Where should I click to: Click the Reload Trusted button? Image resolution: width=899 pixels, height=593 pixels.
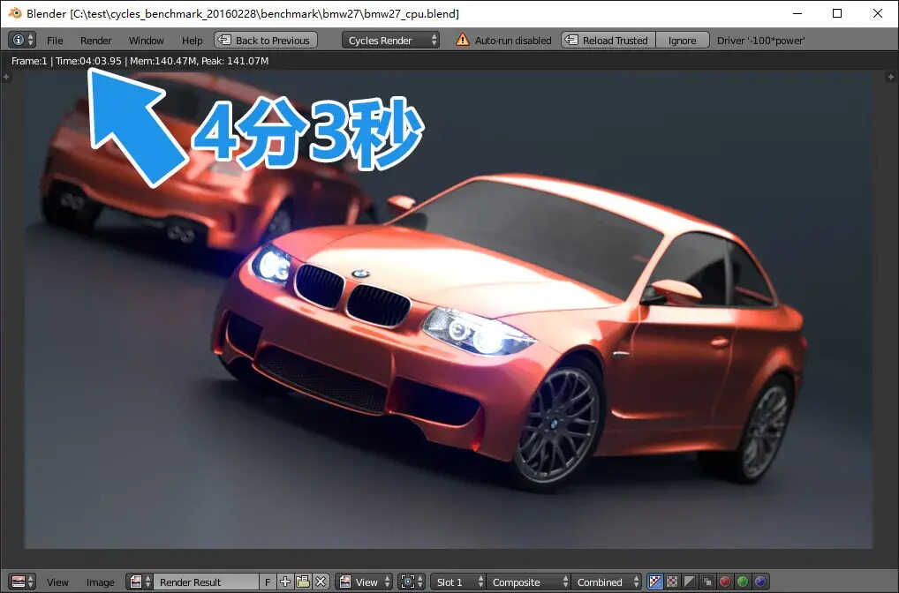pos(608,41)
